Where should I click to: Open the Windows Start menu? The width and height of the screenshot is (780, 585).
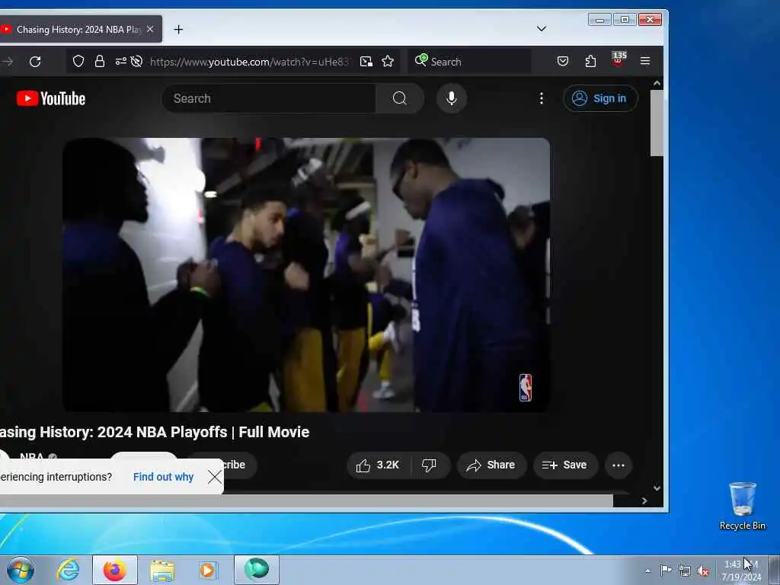[x=21, y=570]
